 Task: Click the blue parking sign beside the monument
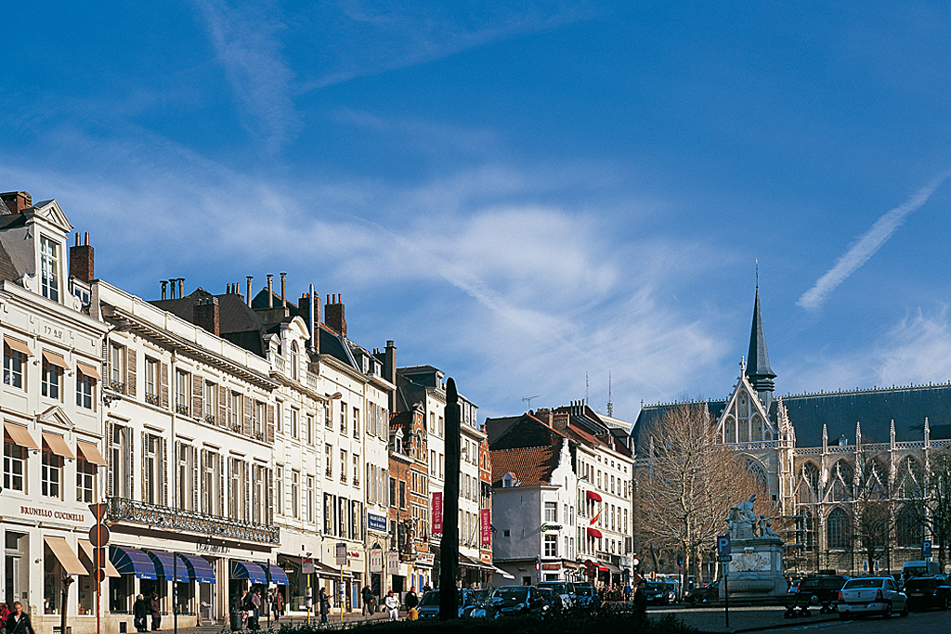click(723, 547)
